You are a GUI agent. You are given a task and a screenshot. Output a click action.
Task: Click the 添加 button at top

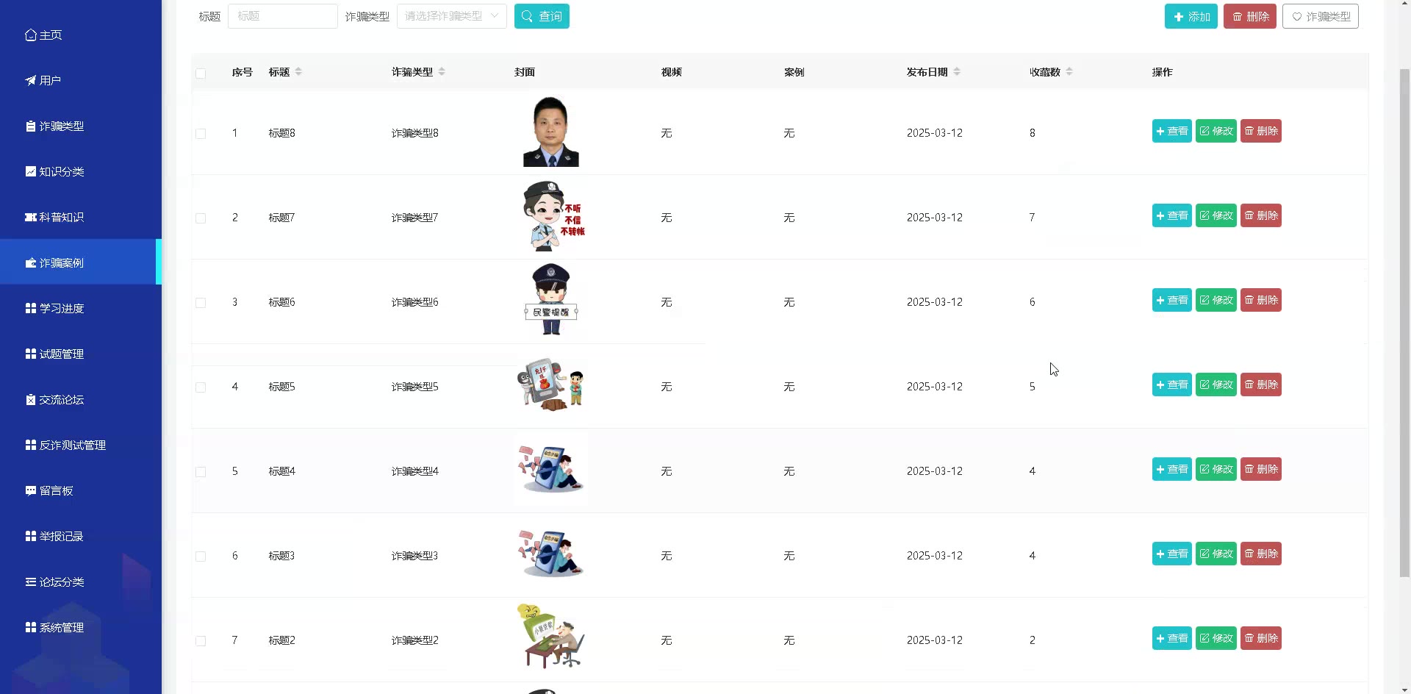pos(1191,16)
